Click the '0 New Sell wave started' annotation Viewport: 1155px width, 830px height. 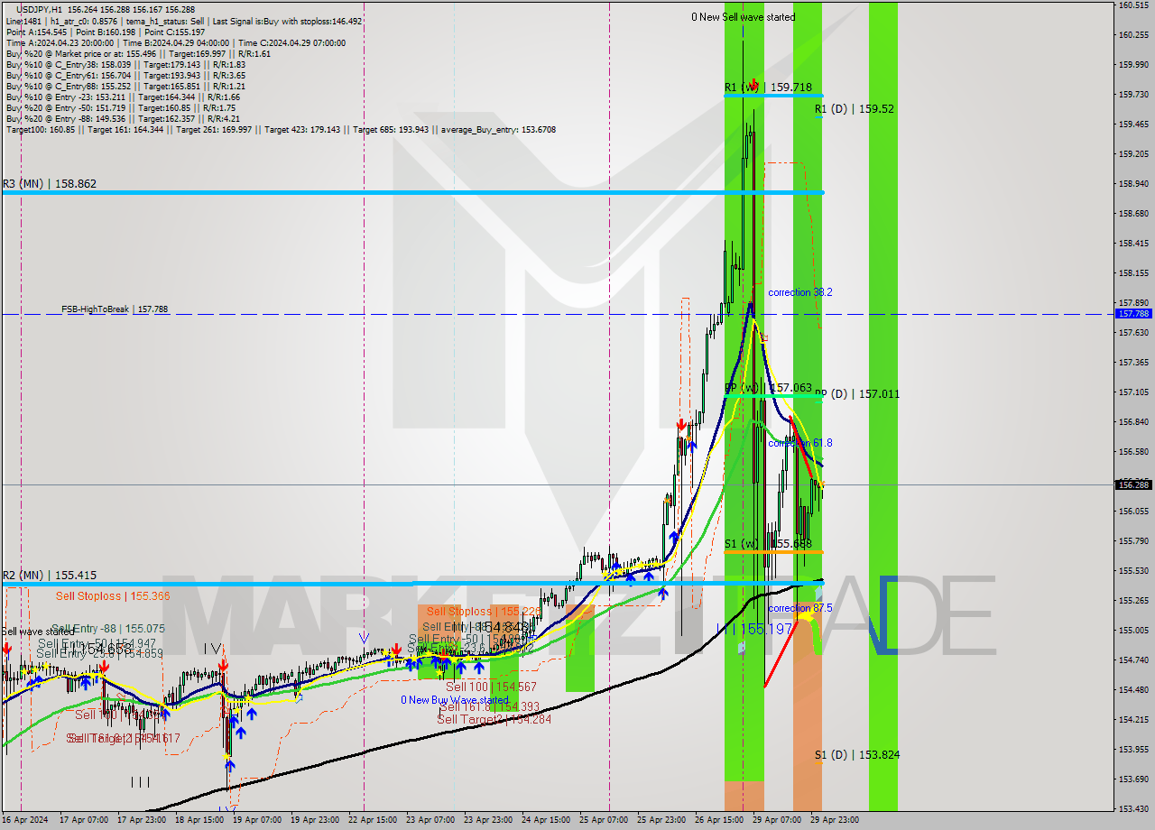click(x=744, y=17)
